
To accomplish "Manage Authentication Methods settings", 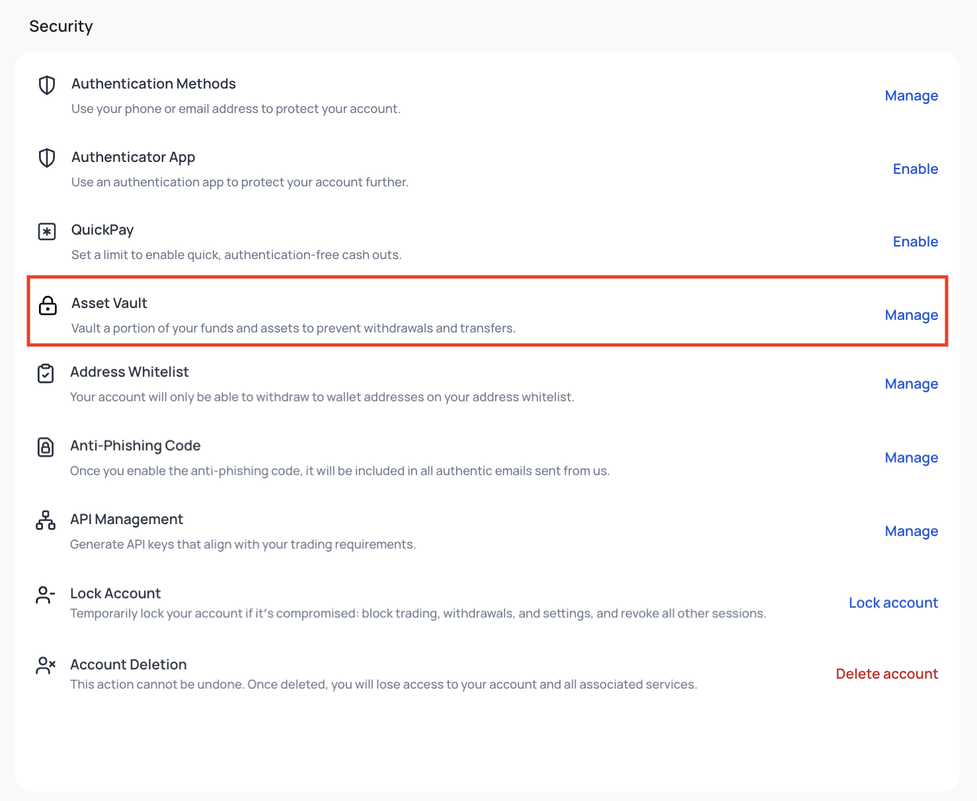I will 912,96.
